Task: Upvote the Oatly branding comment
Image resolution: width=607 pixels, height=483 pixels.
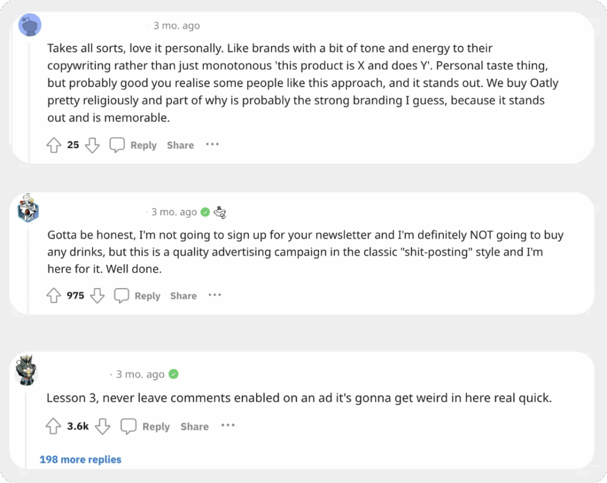Action: click(54, 145)
